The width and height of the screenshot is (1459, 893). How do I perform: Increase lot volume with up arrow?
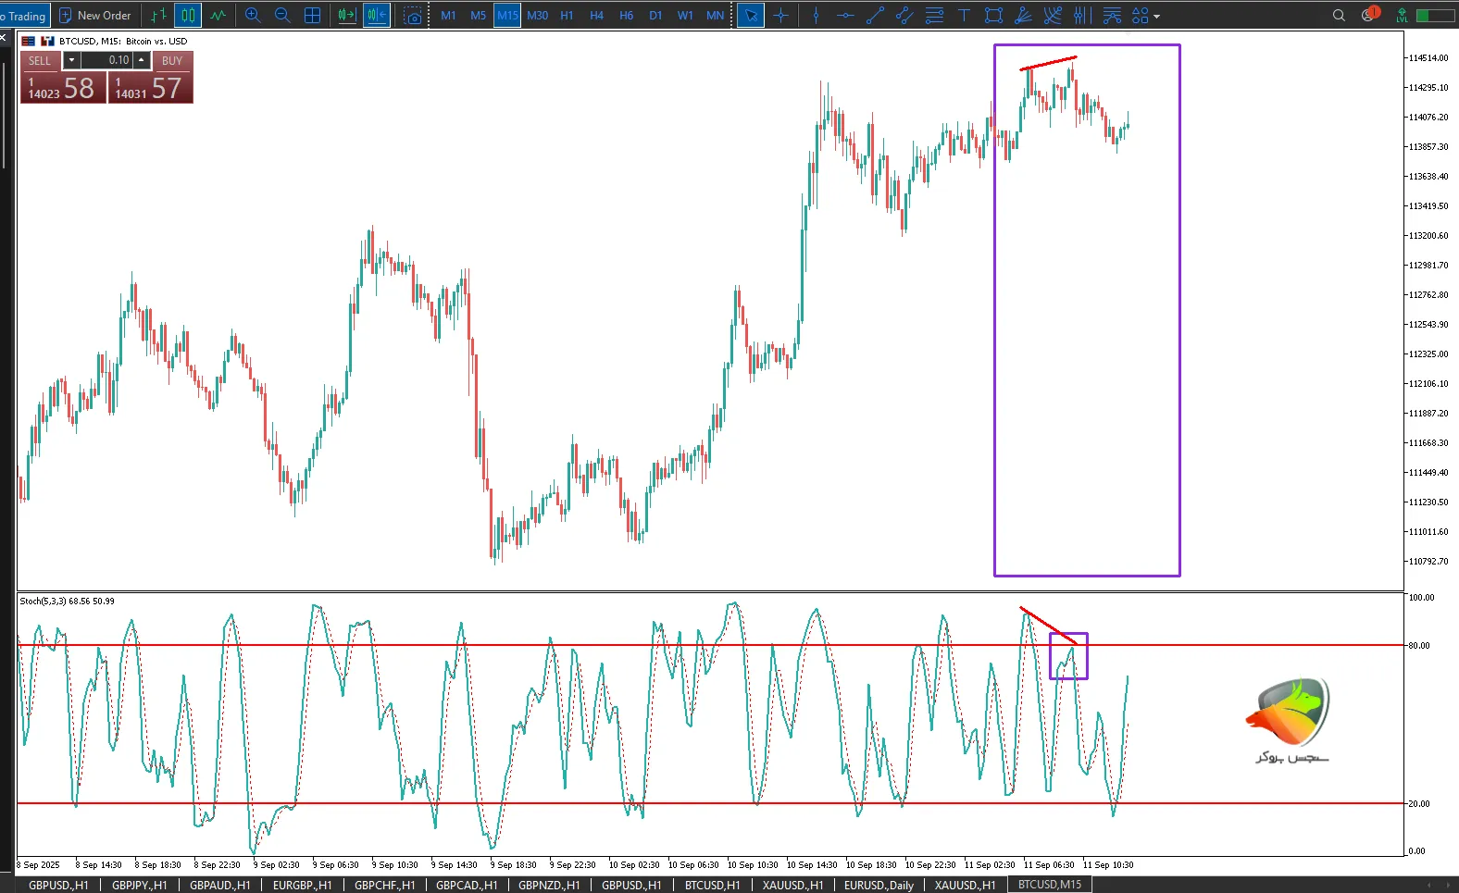(x=141, y=60)
